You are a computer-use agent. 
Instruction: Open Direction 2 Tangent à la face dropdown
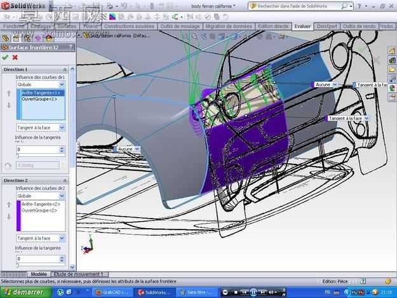click(x=62, y=238)
